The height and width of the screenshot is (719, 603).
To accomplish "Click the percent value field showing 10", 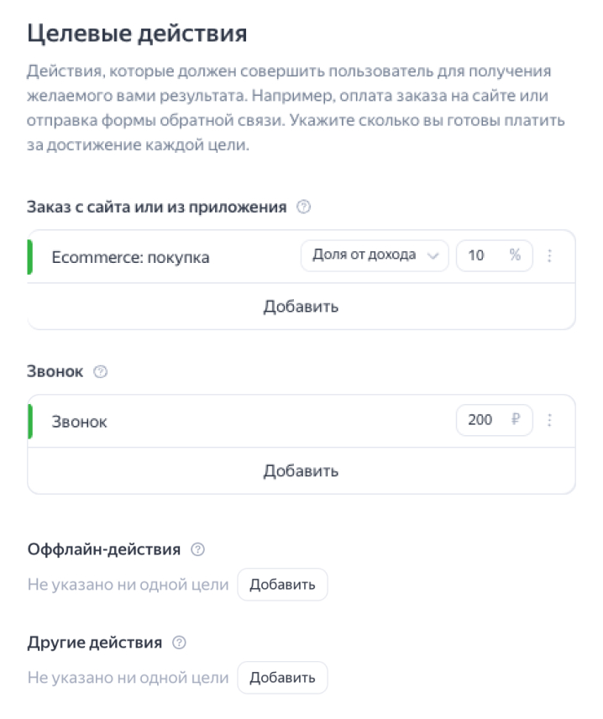I will click(495, 255).
